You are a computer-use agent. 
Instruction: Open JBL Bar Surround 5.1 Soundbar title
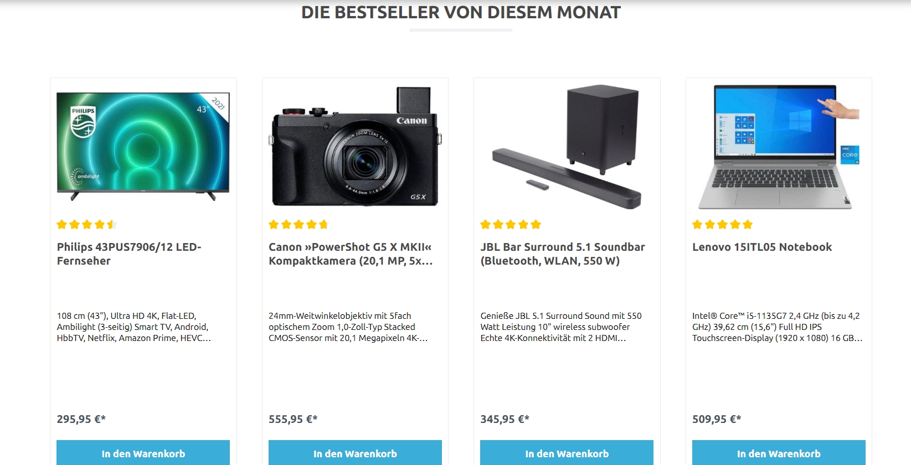[x=563, y=254]
